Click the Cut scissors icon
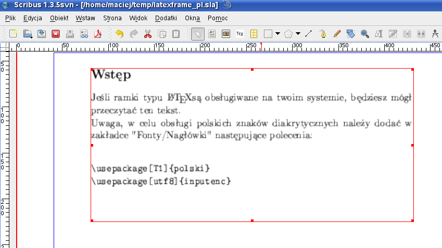Viewport: 442px width, 248px height. (x=147, y=34)
